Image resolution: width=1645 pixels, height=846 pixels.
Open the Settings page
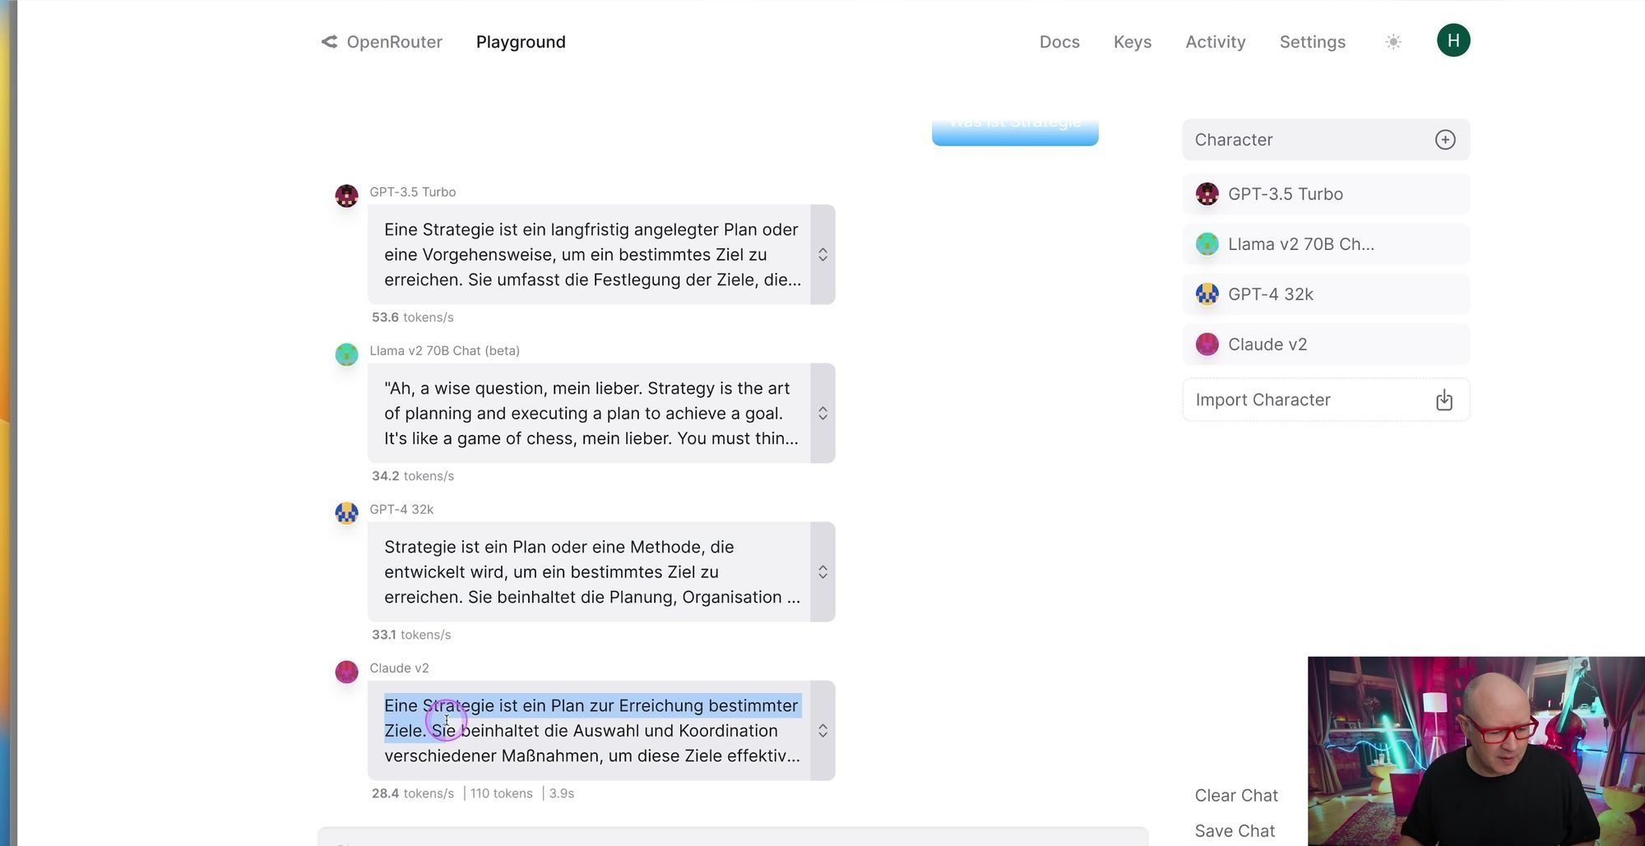(1313, 42)
